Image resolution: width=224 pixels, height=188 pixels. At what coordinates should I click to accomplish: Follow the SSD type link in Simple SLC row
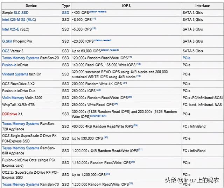point(65,13)
